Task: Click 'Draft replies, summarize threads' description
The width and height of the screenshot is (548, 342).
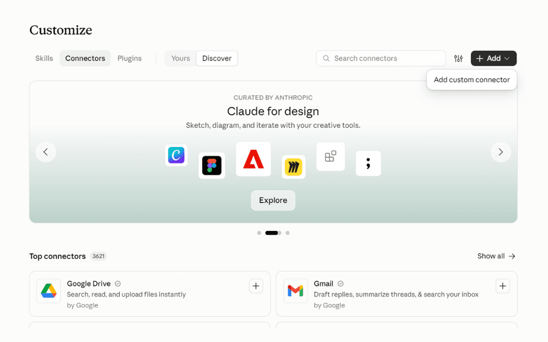Action: point(396,295)
